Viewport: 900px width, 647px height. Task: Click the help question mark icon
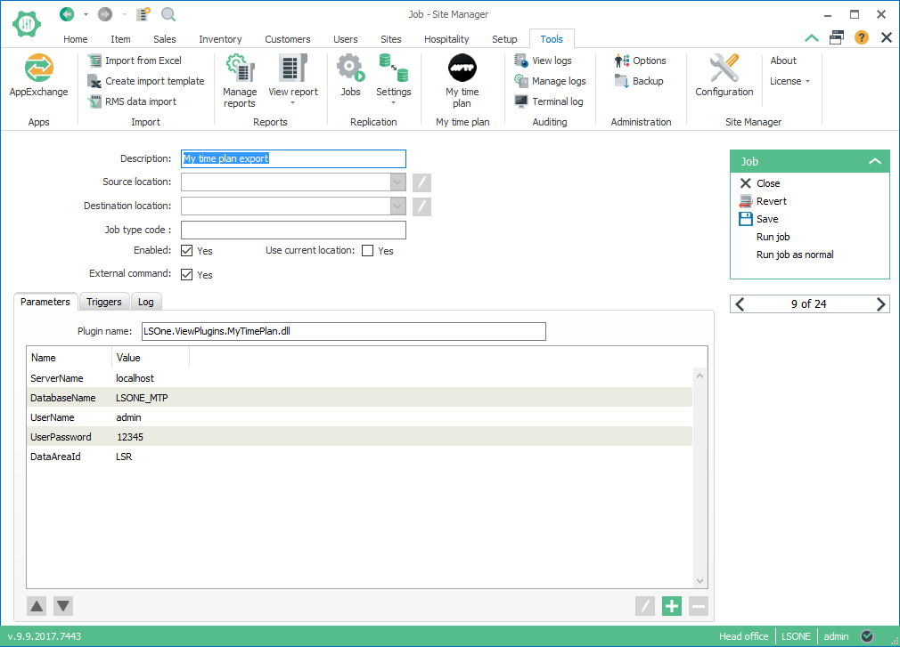coord(861,37)
